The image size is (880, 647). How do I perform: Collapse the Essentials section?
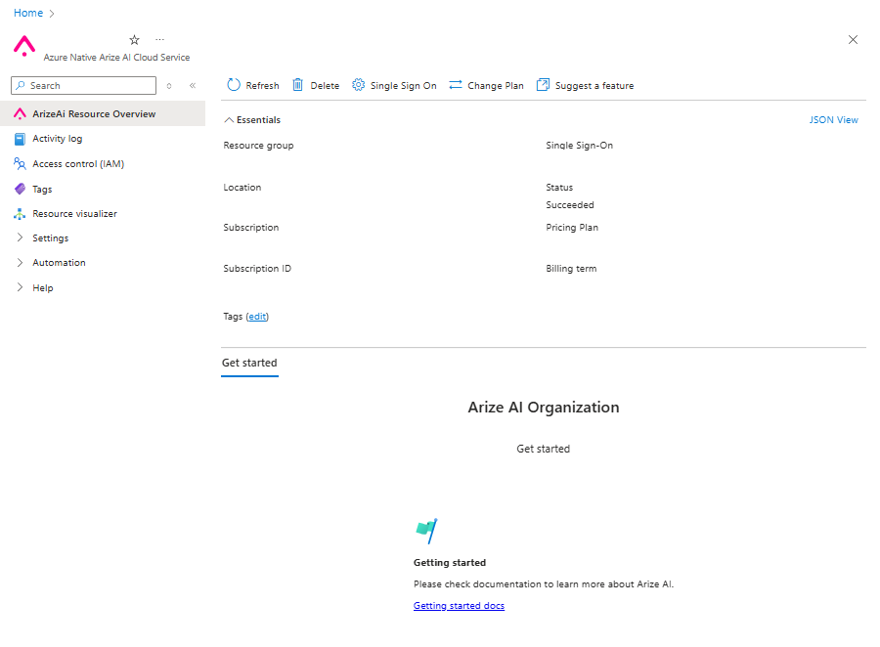coord(252,120)
